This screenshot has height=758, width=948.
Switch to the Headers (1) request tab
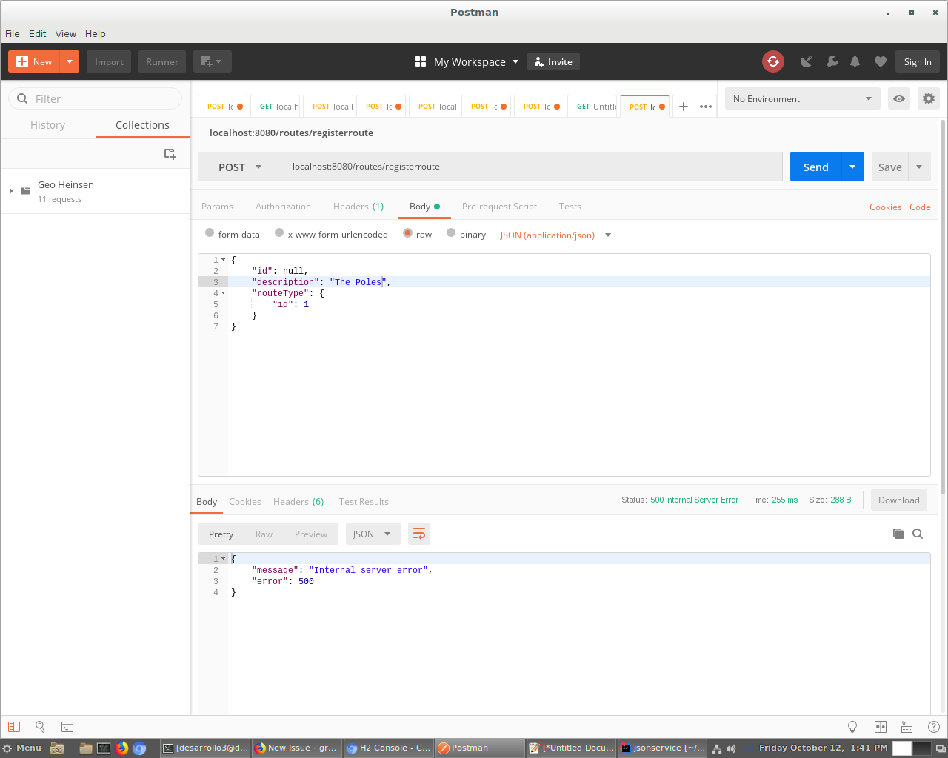[358, 207]
